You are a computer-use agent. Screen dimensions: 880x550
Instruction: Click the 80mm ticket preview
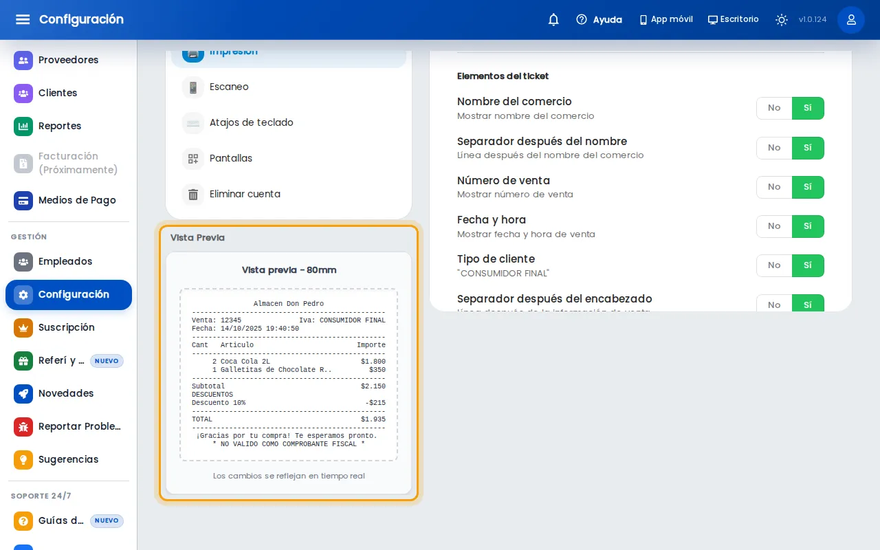[289, 375]
